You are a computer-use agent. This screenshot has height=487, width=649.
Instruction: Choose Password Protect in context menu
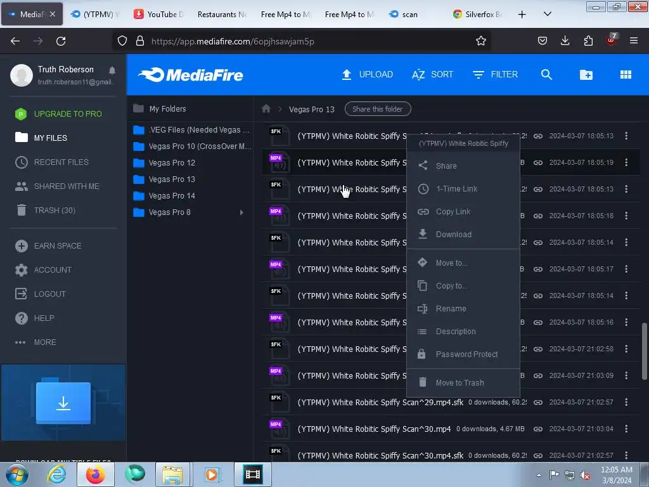[463, 354]
